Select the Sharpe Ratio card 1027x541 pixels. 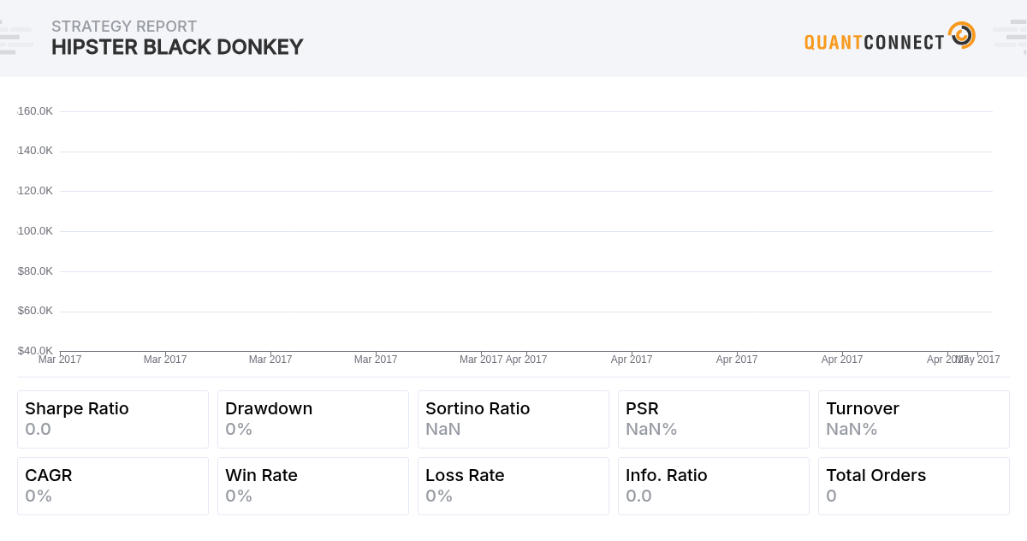click(113, 419)
